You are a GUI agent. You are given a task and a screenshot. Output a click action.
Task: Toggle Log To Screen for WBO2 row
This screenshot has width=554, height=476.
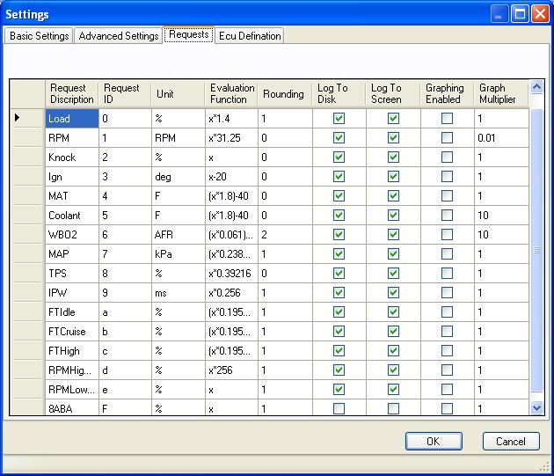393,234
